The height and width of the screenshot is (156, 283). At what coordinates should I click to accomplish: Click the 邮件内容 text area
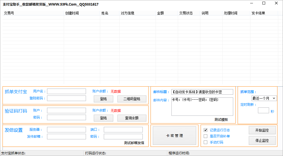click(x=202, y=107)
